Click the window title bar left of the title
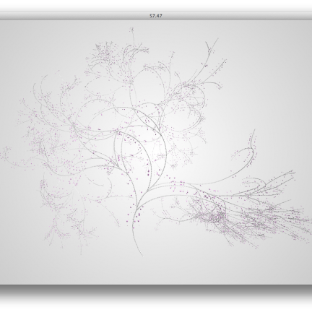This screenshot has width=312, height=312. click(x=72, y=16)
